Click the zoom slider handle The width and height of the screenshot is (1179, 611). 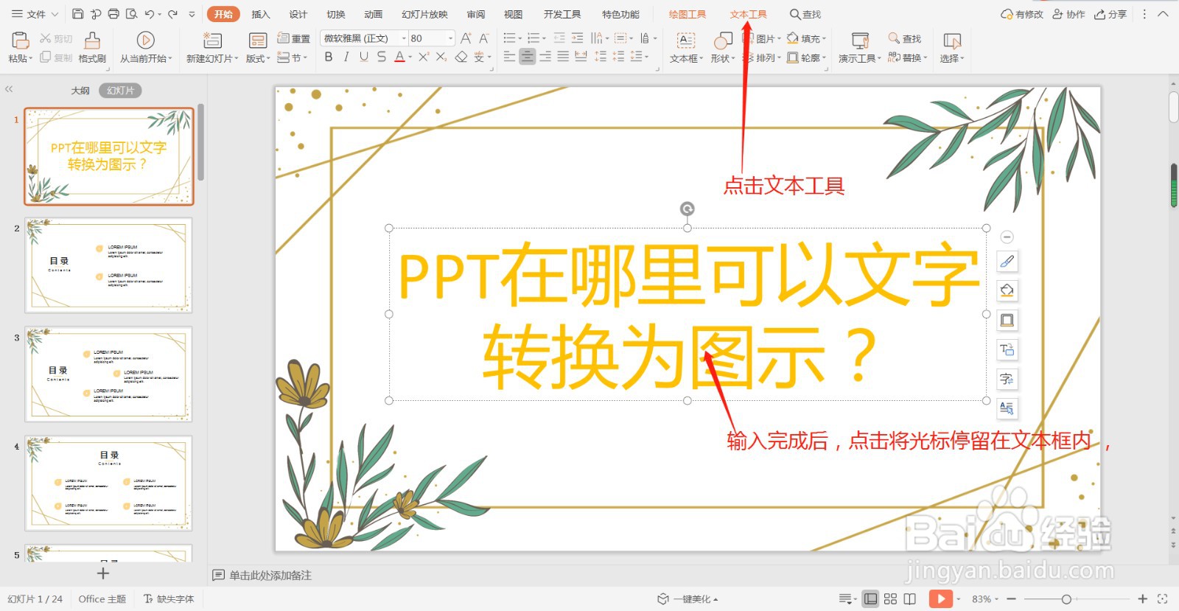pos(1066,599)
